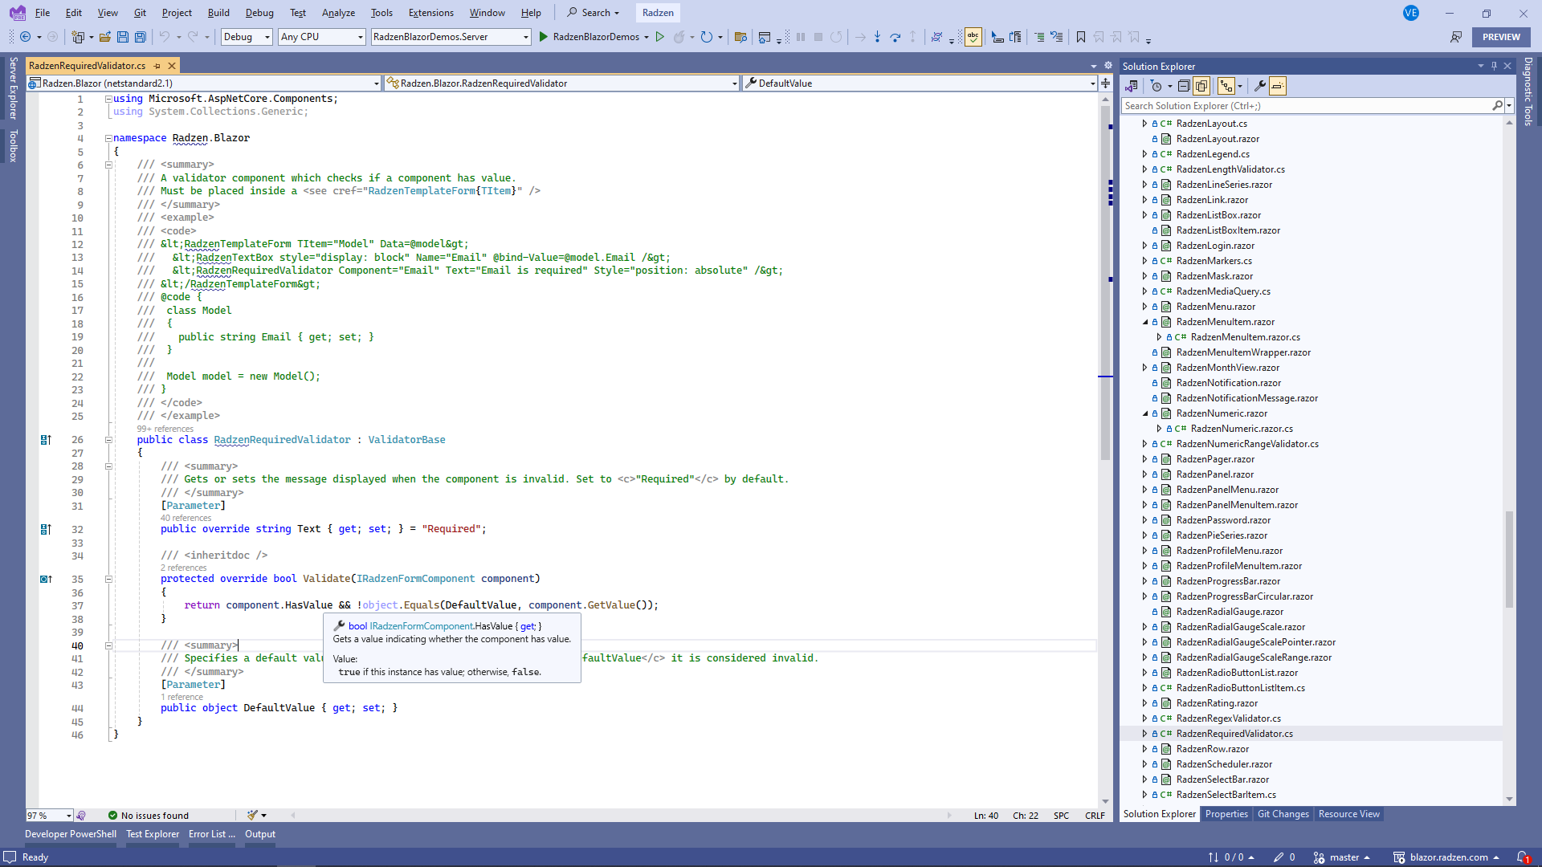Click the master branch in status bar

pos(1341,857)
